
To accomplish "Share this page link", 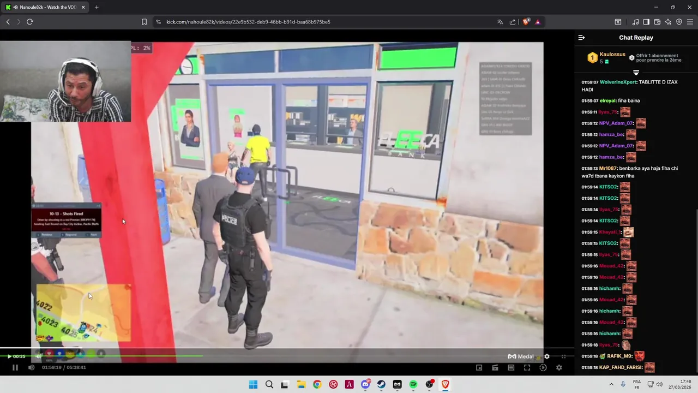I will coord(513,22).
